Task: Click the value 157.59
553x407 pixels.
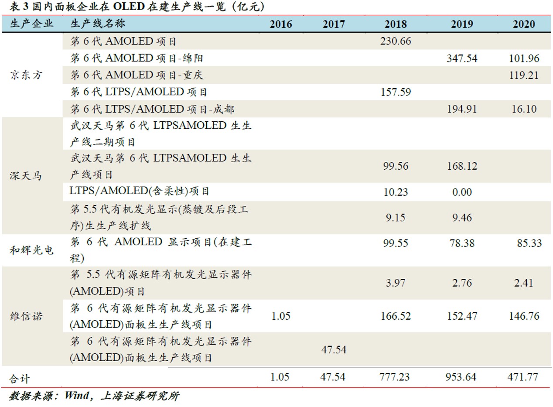Action: coord(396,92)
